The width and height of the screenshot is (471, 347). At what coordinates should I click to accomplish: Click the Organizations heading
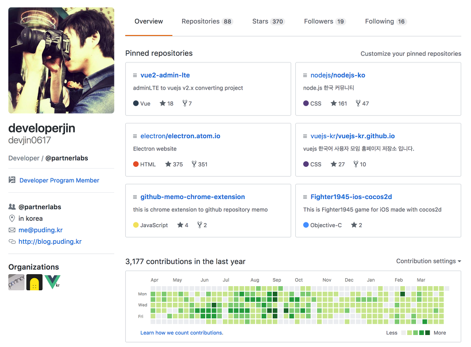click(x=34, y=267)
